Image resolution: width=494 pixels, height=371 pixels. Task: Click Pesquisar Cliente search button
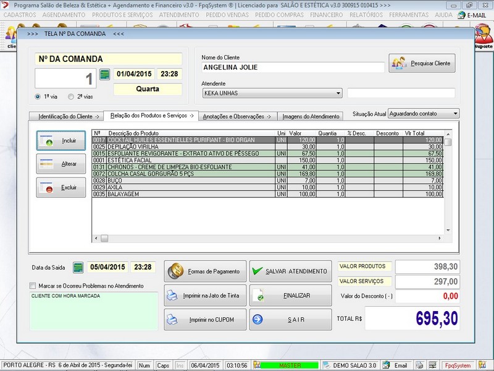[x=422, y=63]
